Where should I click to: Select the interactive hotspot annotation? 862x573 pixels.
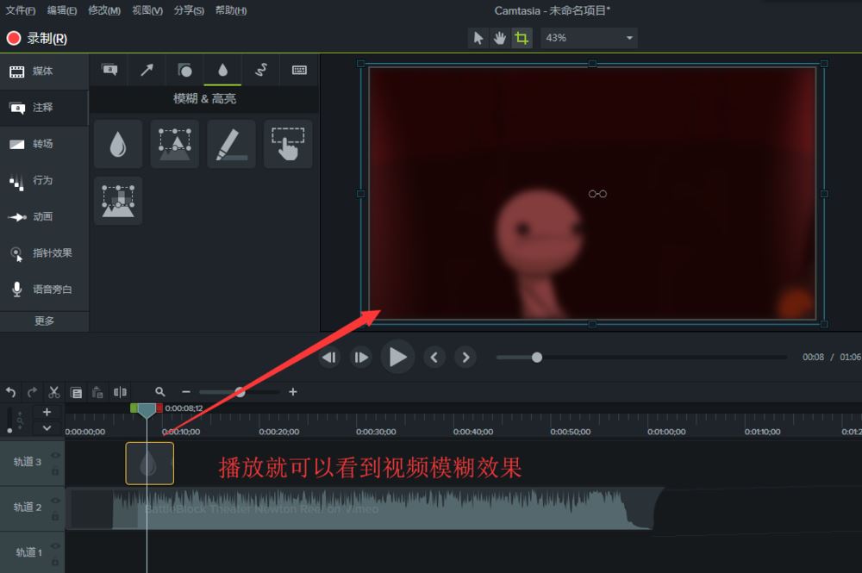pyautogui.click(x=288, y=144)
